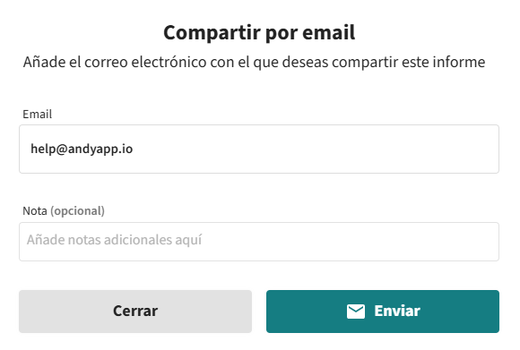The height and width of the screenshot is (350, 520).
Task: Click the '@' symbol in the email address
Action: [62, 149]
